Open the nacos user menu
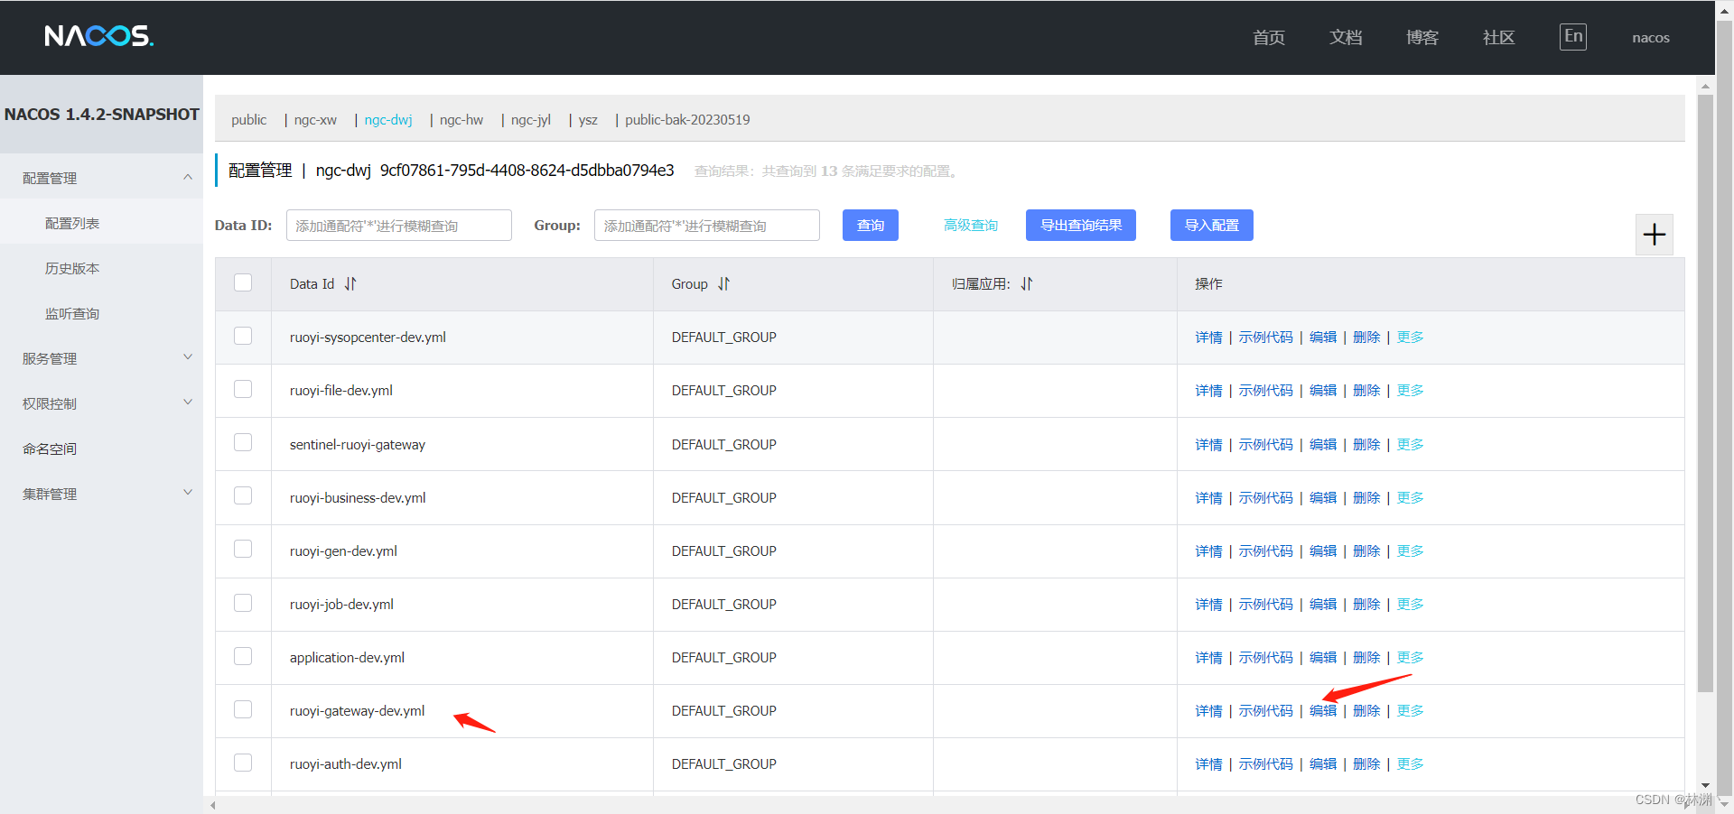1734x814 pixels. click(1651, 37)
